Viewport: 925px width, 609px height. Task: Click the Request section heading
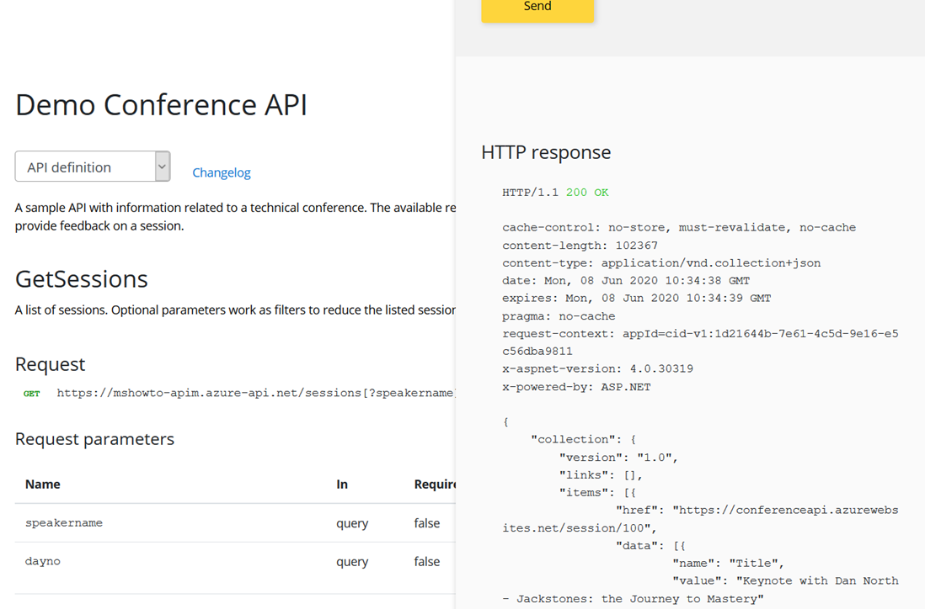coord(51,364)
